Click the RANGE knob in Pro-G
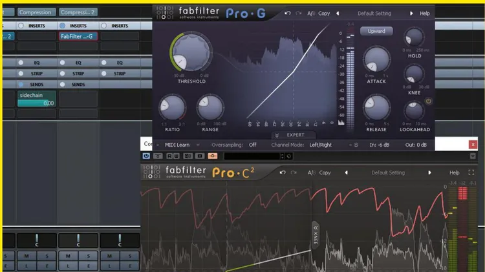Screen dimensions: 485x272 (x=210, y=107)
